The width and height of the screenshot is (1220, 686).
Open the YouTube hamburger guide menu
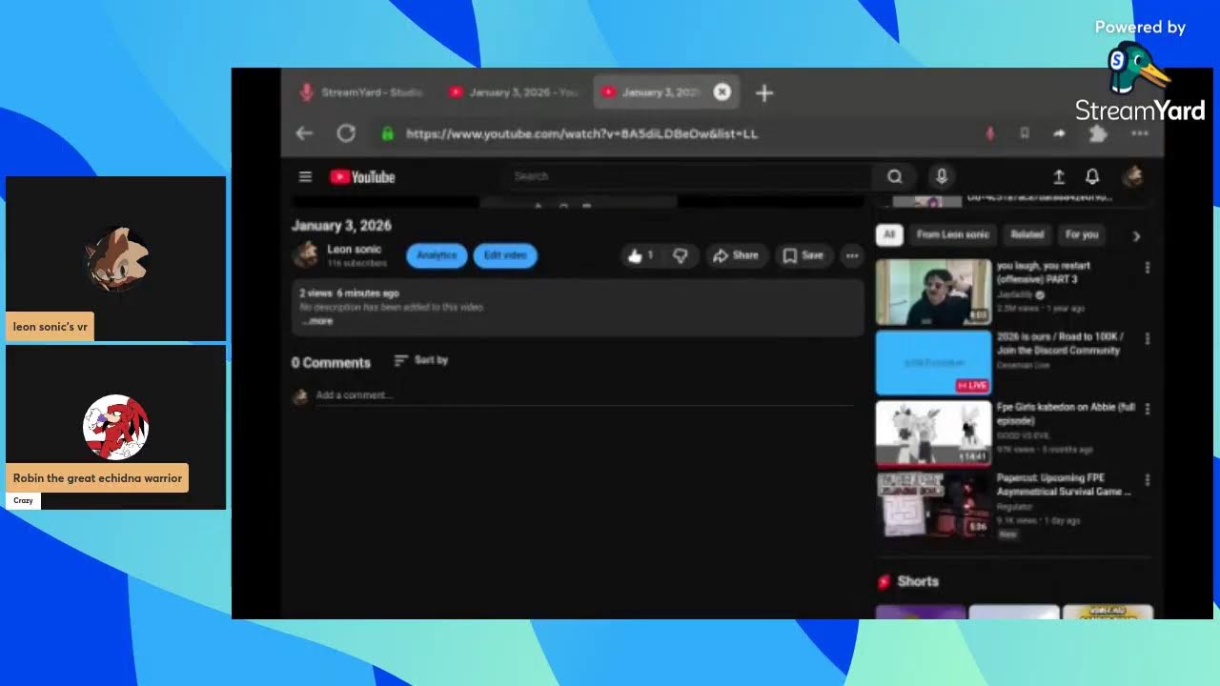(305, 176)
